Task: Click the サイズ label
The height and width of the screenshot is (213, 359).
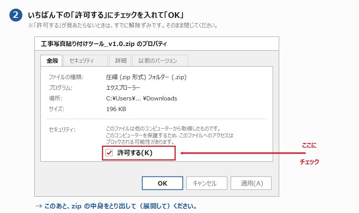Action: 57,109
